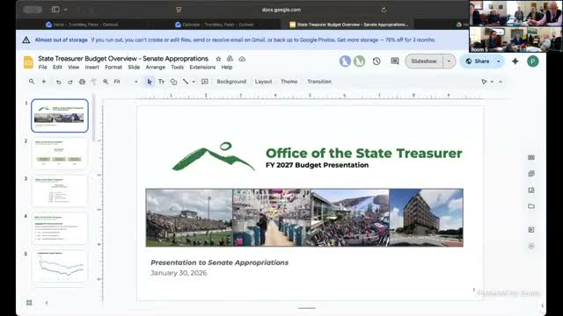Redo the last action
Image resolution: width=563 pixels, height=316 pixels.
coord(70,82)
